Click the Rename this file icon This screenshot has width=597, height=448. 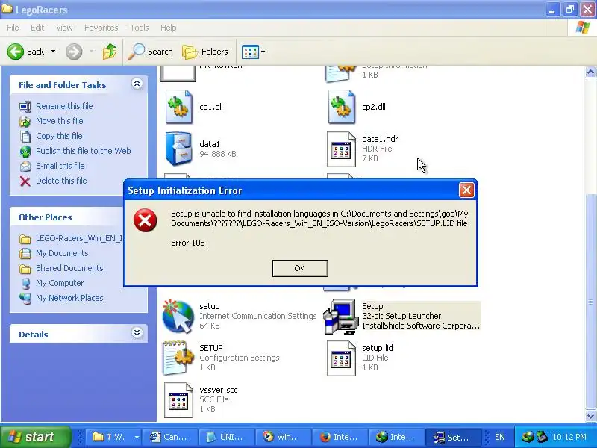coord(25,106)
